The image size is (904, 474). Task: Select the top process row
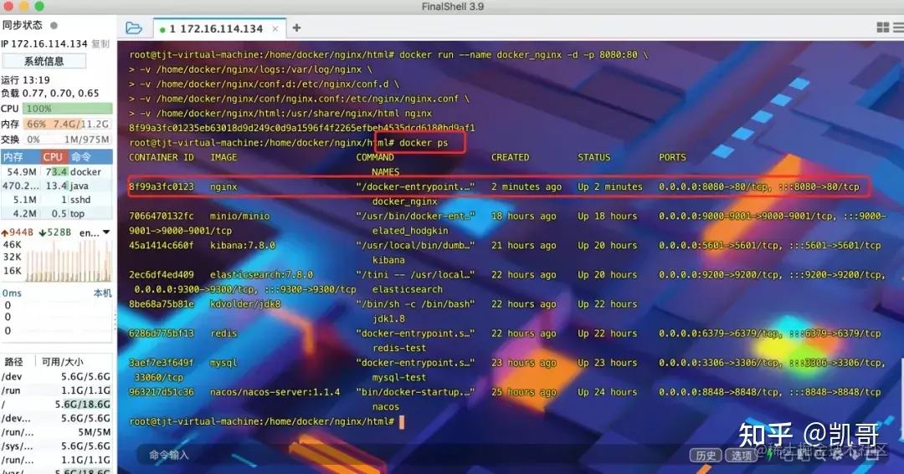coord(57,213)
